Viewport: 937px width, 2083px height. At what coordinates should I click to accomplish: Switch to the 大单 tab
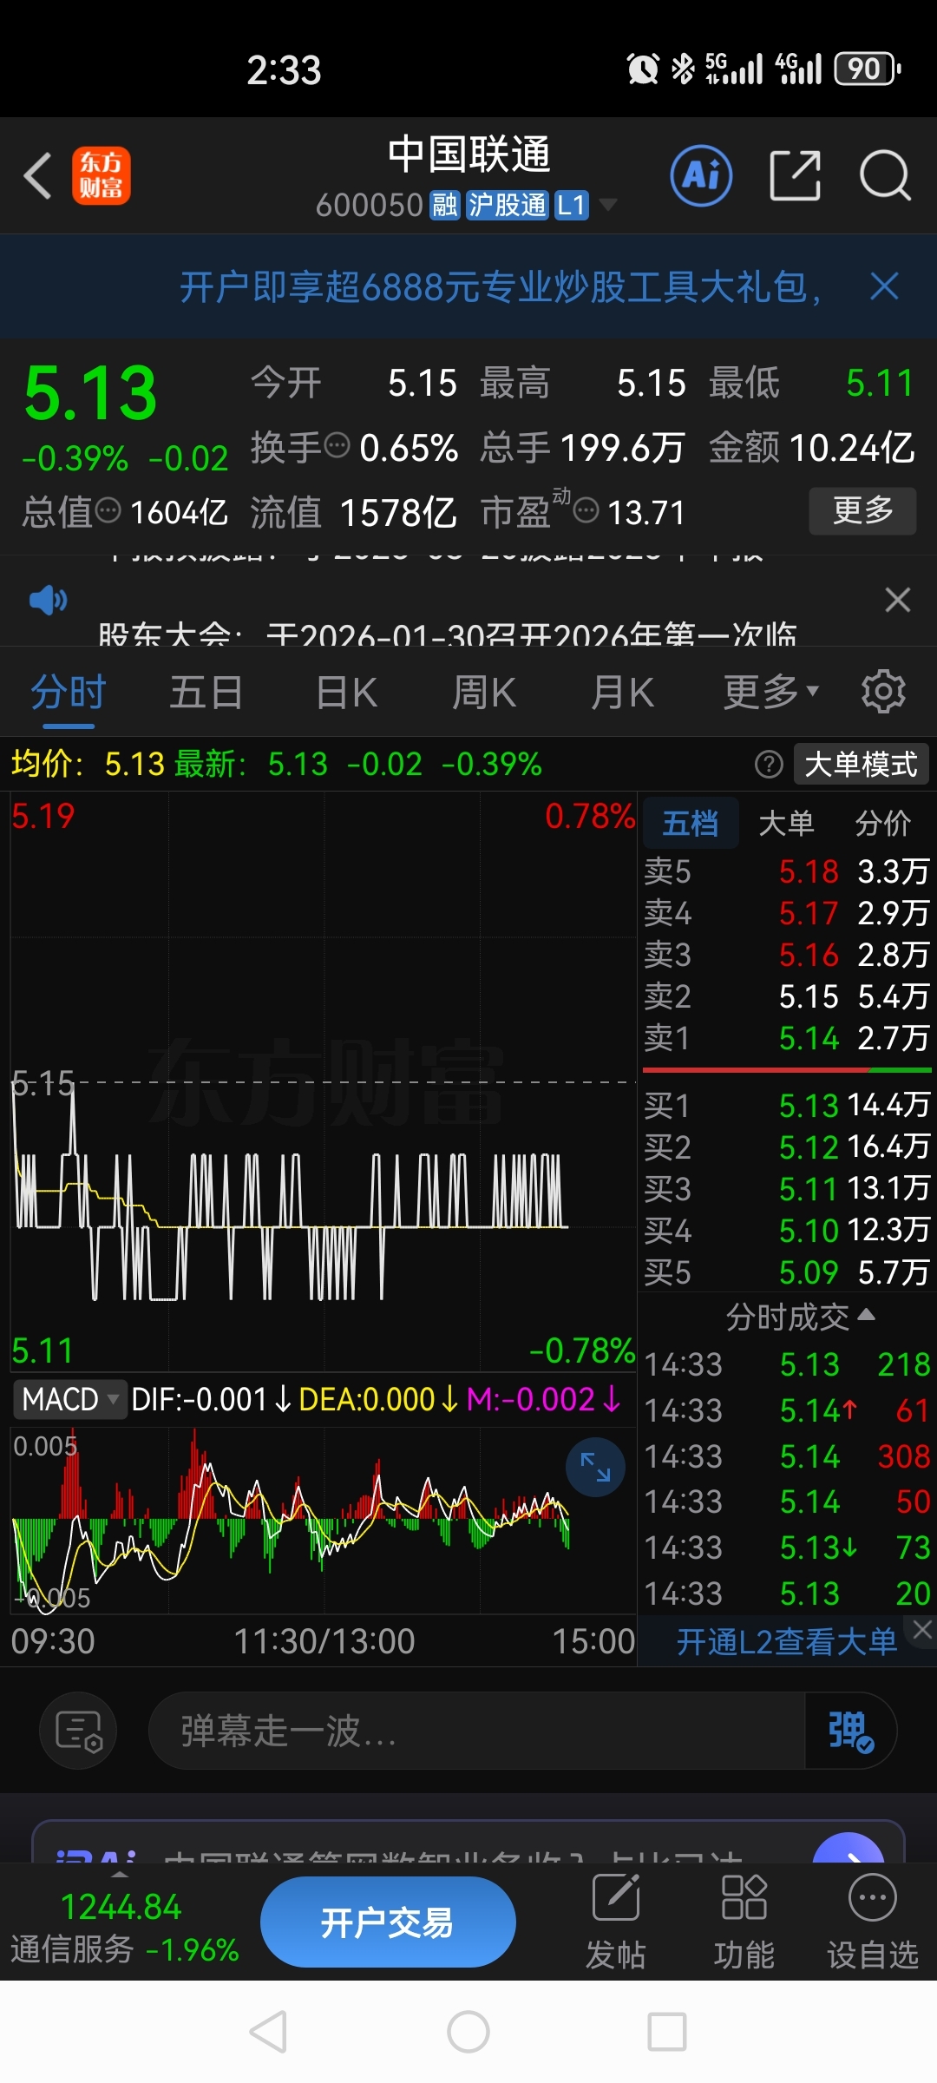(x=786, y=823)
